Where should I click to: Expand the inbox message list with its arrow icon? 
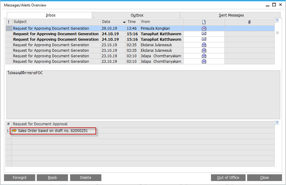pos(277,21)
